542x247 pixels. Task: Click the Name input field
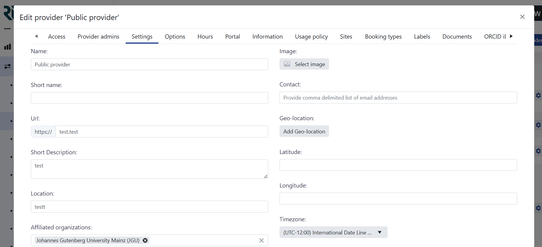click(x=149, y=64)
